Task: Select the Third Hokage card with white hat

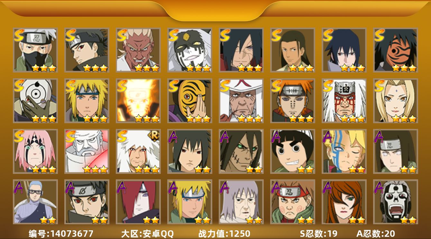Action: point(241,101)
